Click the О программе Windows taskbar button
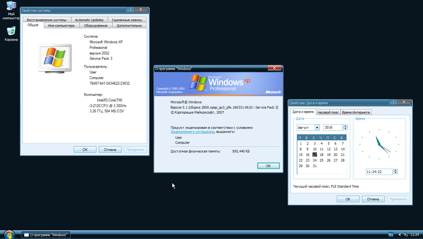The image size is (423, 239). click(x=46, y=234)
